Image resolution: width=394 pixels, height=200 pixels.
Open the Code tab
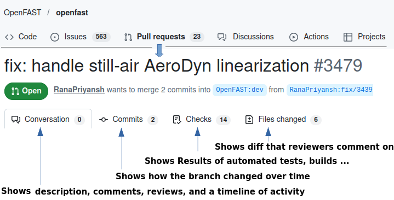click(x=21, y=37)
